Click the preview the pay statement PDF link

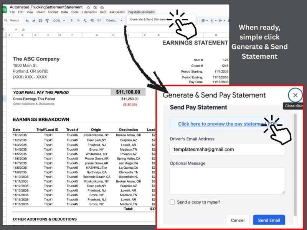(227, 124)
